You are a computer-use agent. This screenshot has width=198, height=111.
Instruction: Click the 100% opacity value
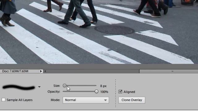click(x=104, y=92)
